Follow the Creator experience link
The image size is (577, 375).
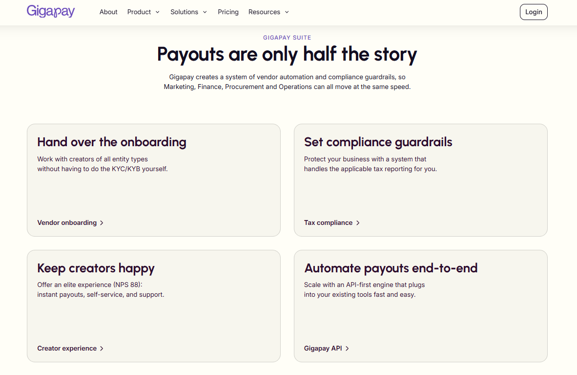click(67, 349)
